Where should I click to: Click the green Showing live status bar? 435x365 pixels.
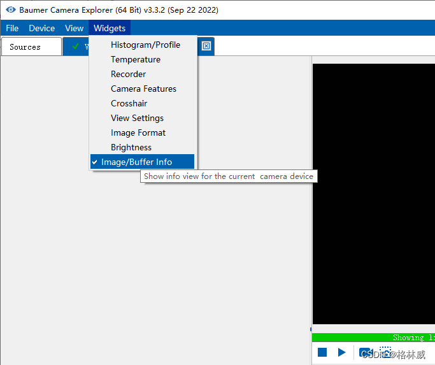373,337
